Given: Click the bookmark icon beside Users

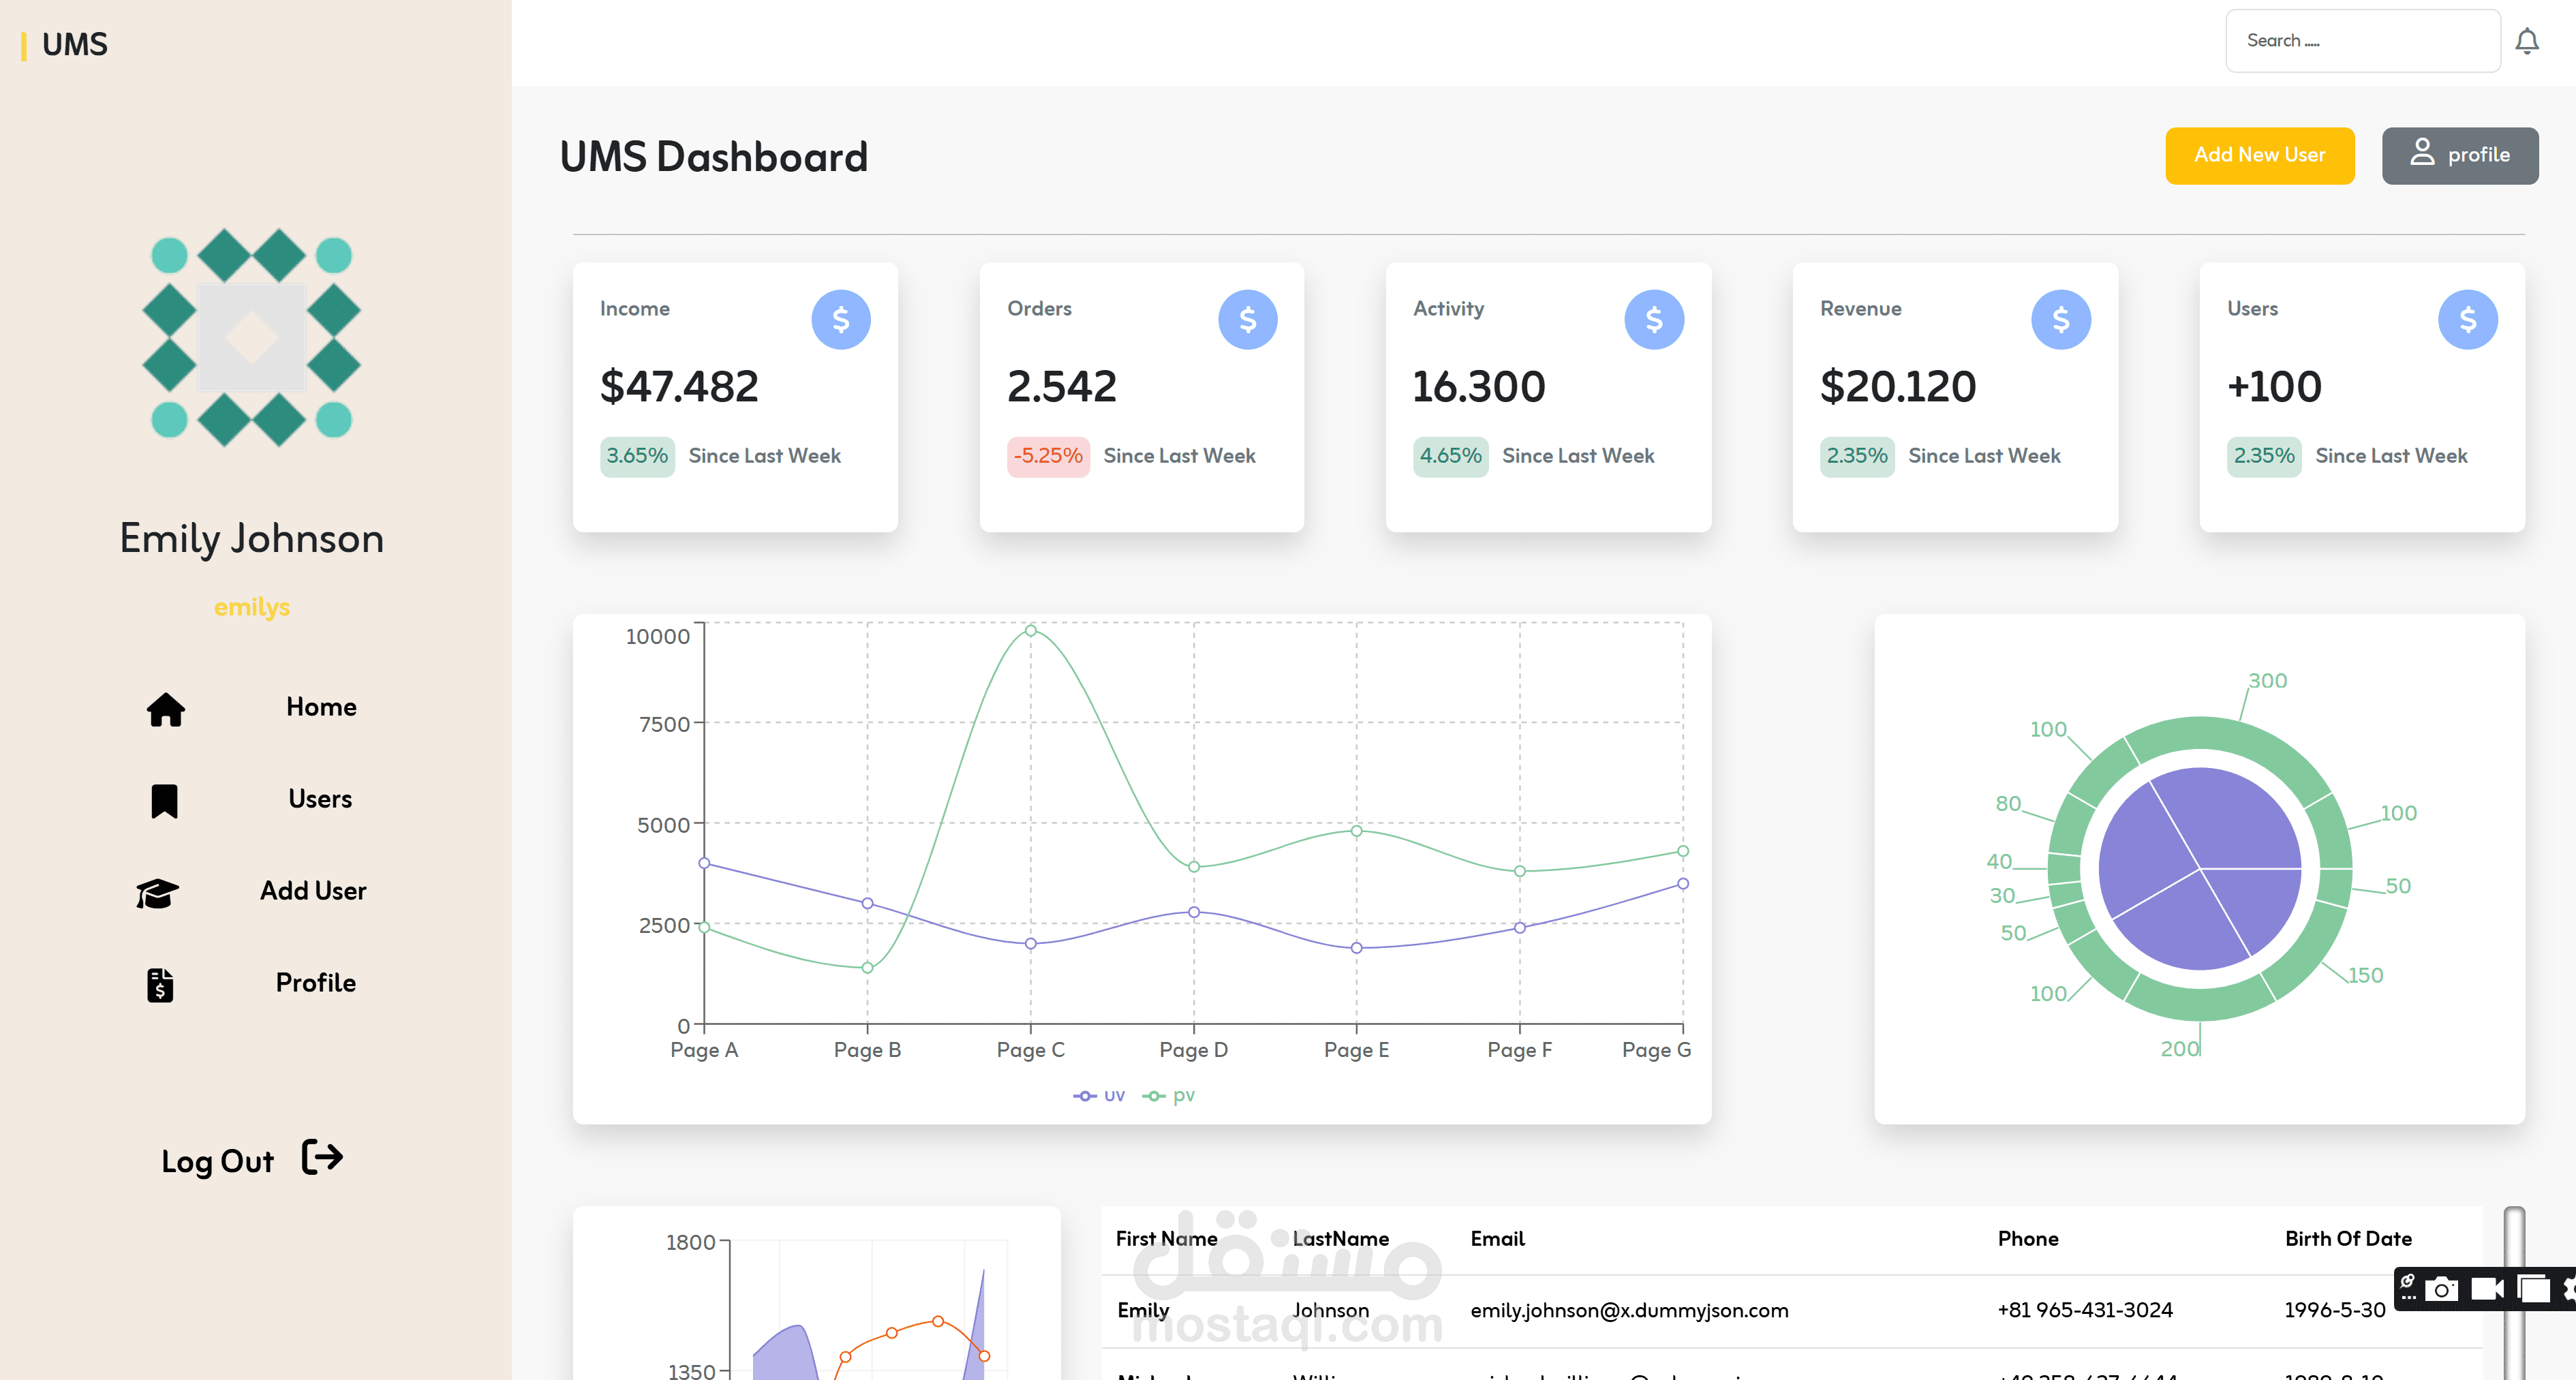Looking at the screenshot, I should coord(164,801).
